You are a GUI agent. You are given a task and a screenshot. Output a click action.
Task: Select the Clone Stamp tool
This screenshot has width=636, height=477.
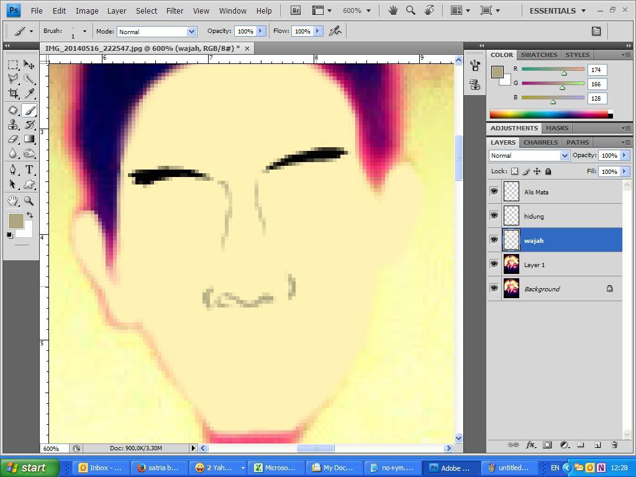[13, 124]
